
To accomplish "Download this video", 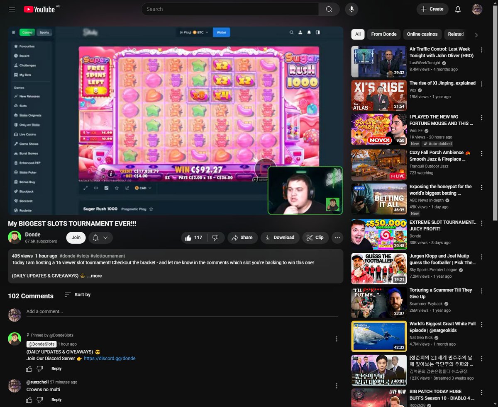I will pyautogui.click(x=280, y=237).
